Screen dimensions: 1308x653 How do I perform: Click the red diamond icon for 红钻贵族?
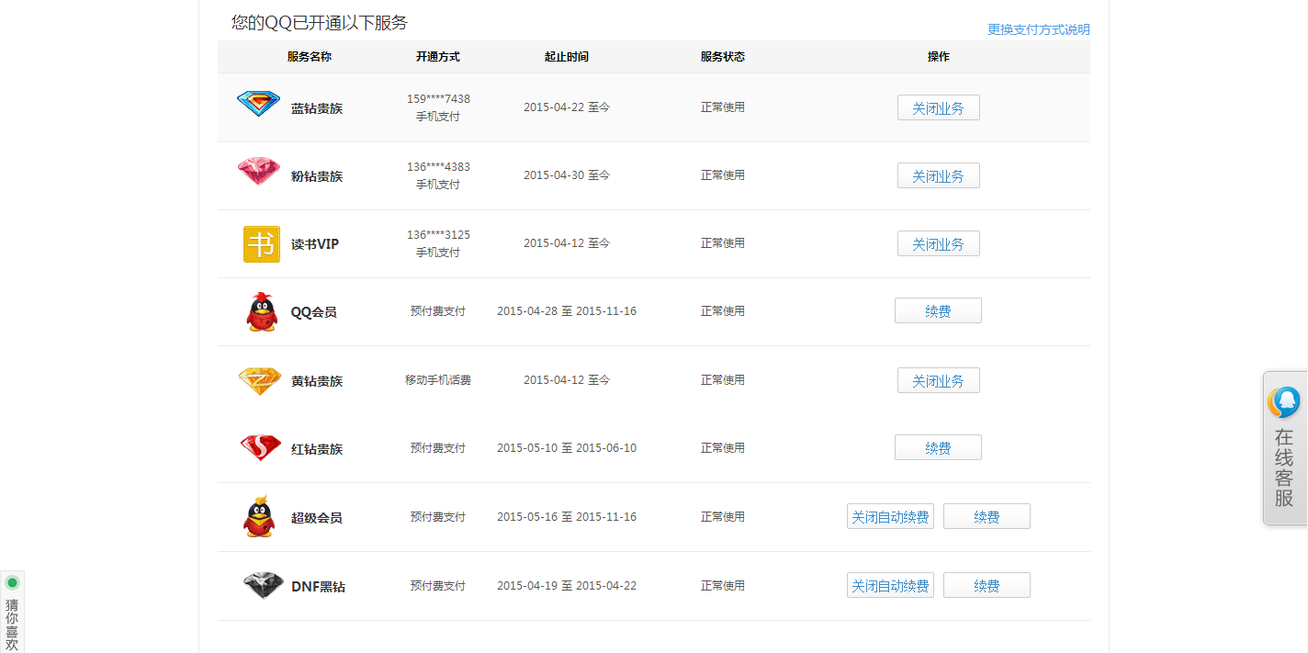(260, 448)
